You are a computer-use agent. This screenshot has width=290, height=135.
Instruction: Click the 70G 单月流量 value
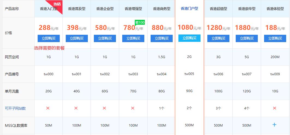point(133,91)
